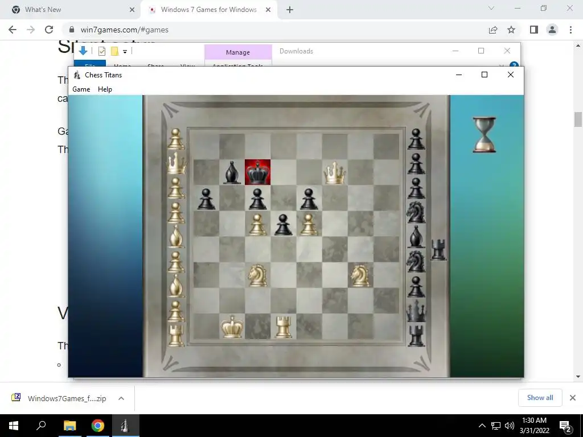The image size is (583, 437).
Task: Select the white pawn right of the central black pawn
Action: tap(309, 225)
